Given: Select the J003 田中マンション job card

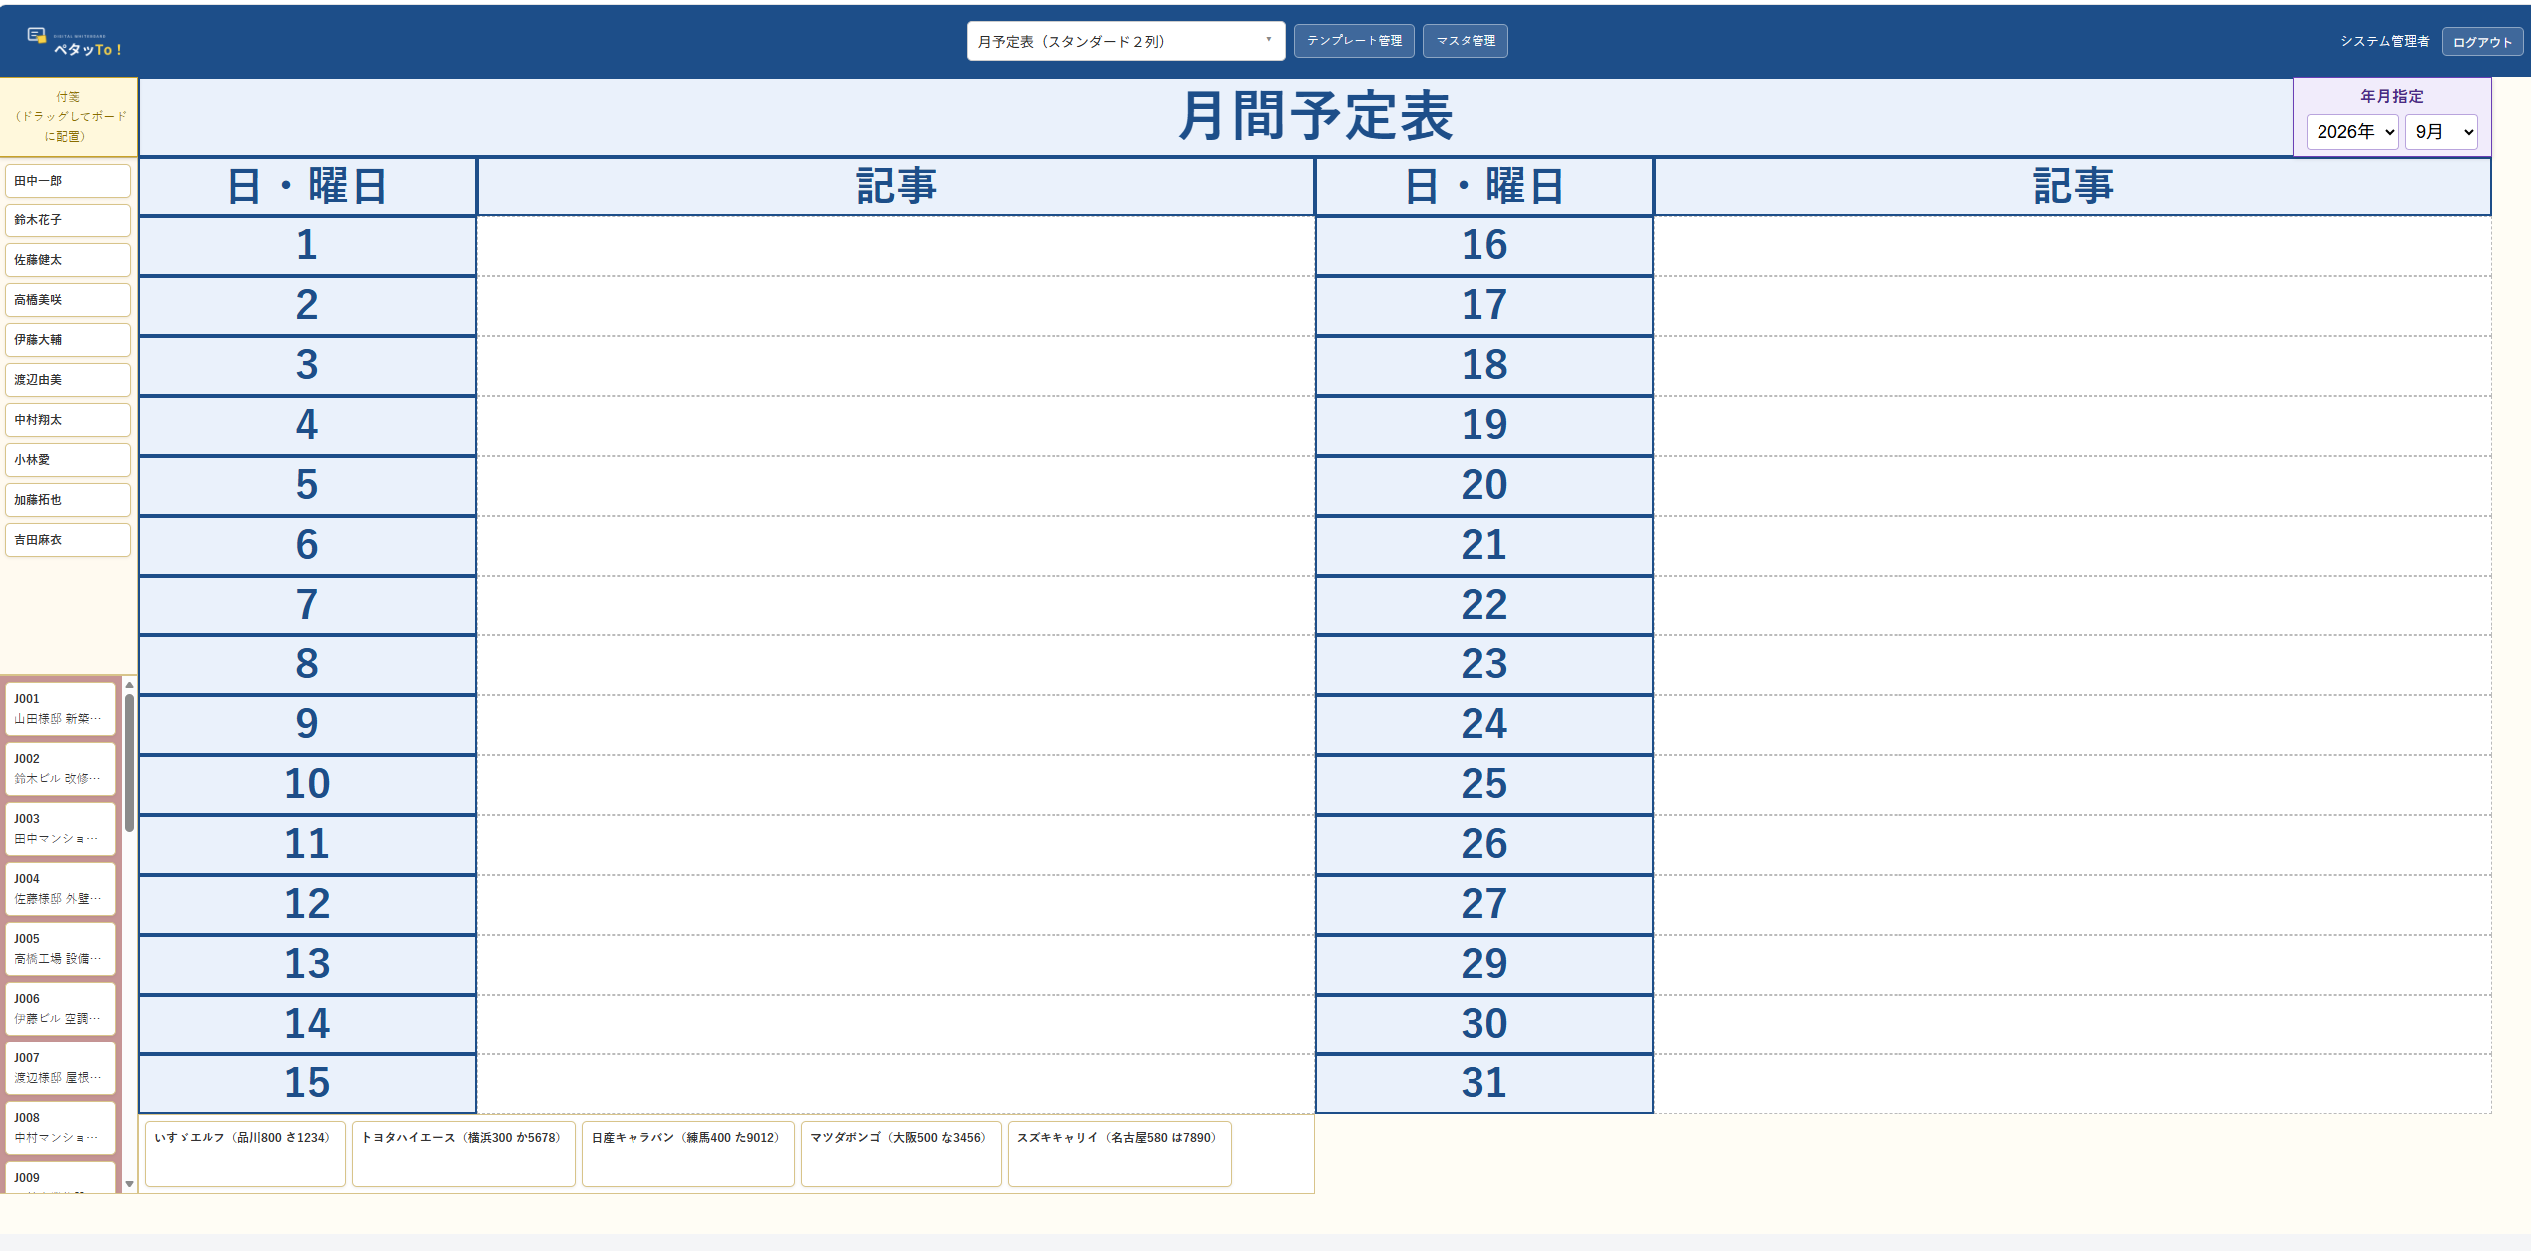Looking at the screenshot, I should pyautogui.click(x=61, y=829).
